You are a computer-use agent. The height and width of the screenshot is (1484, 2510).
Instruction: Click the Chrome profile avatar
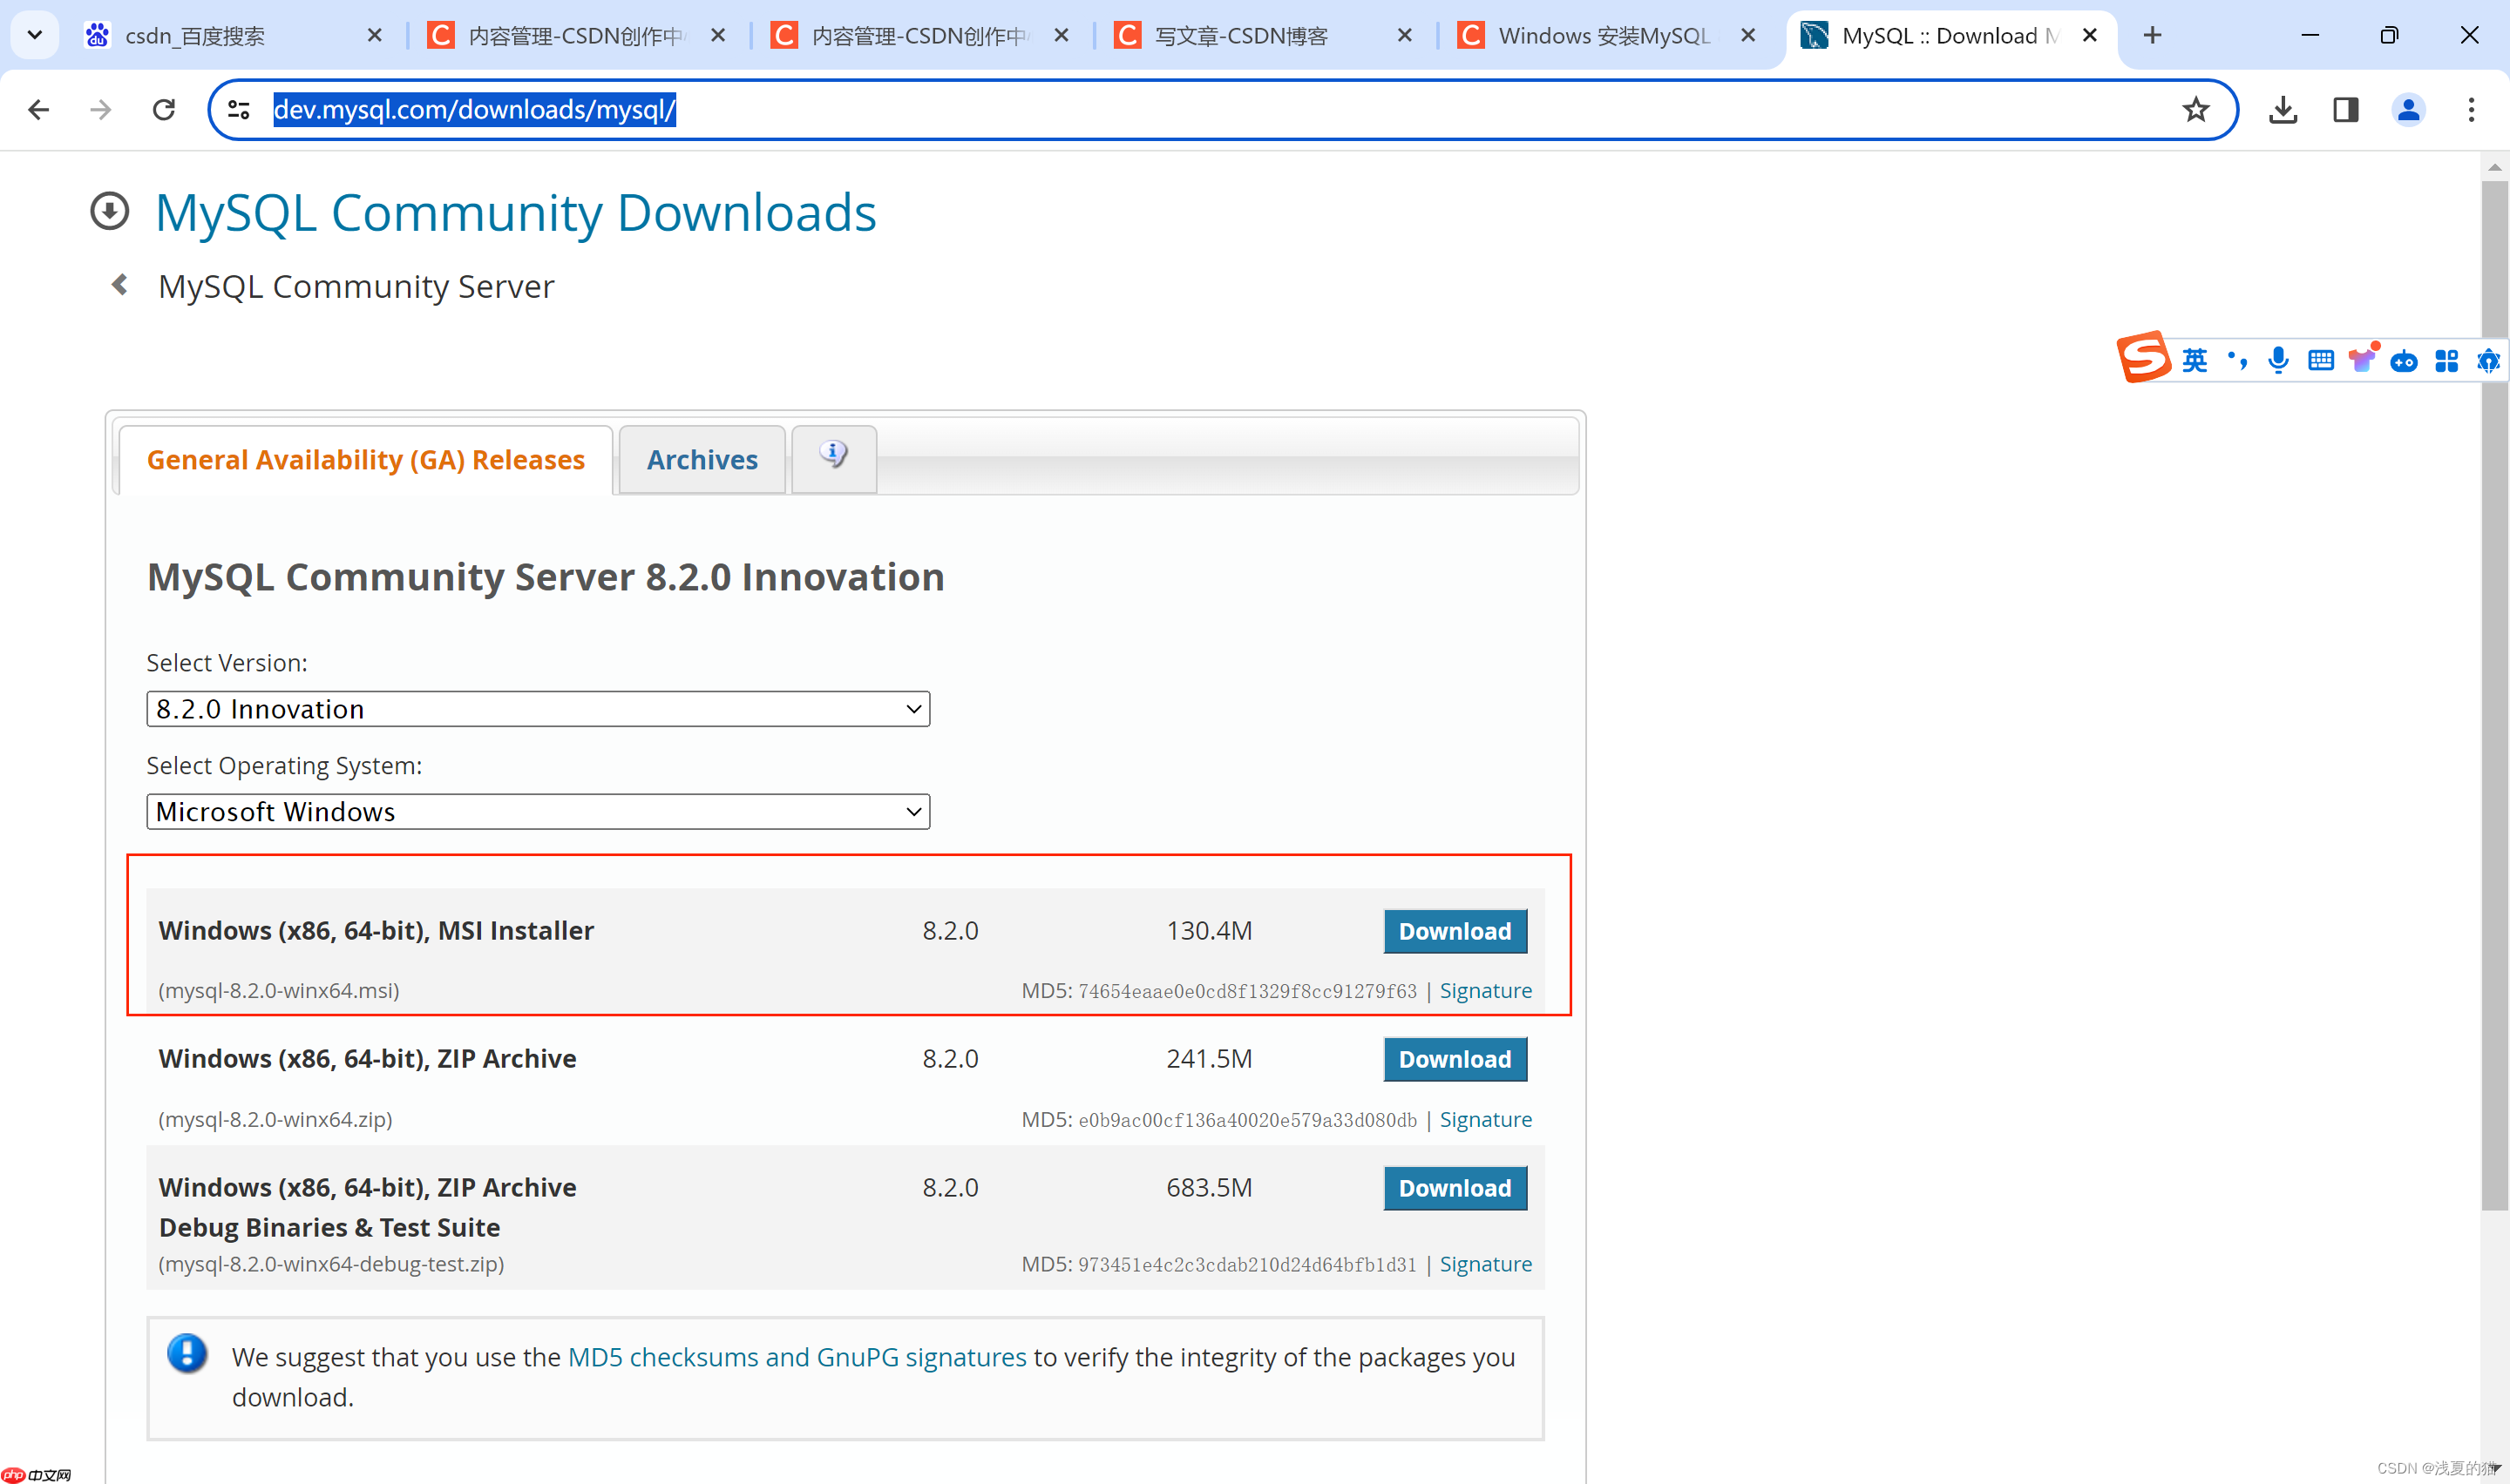pyautogui.click(x=2408, y=110)
